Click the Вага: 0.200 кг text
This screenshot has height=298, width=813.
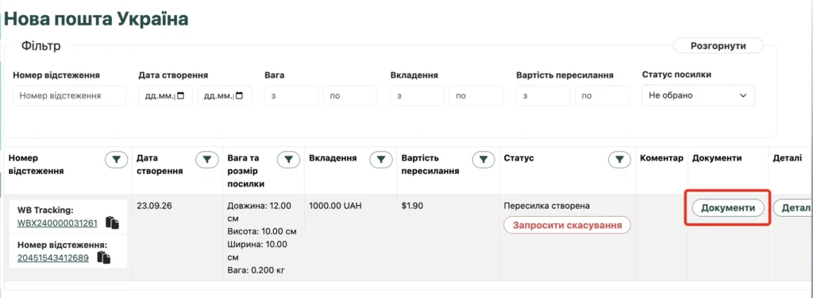(x=256, y=270)
